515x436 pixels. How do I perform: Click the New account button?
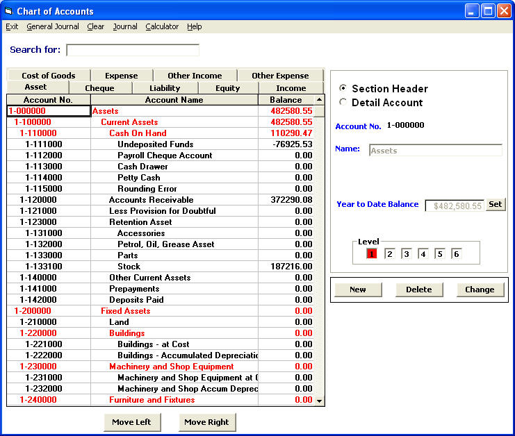pyautogui.click(x=358, y=290)
